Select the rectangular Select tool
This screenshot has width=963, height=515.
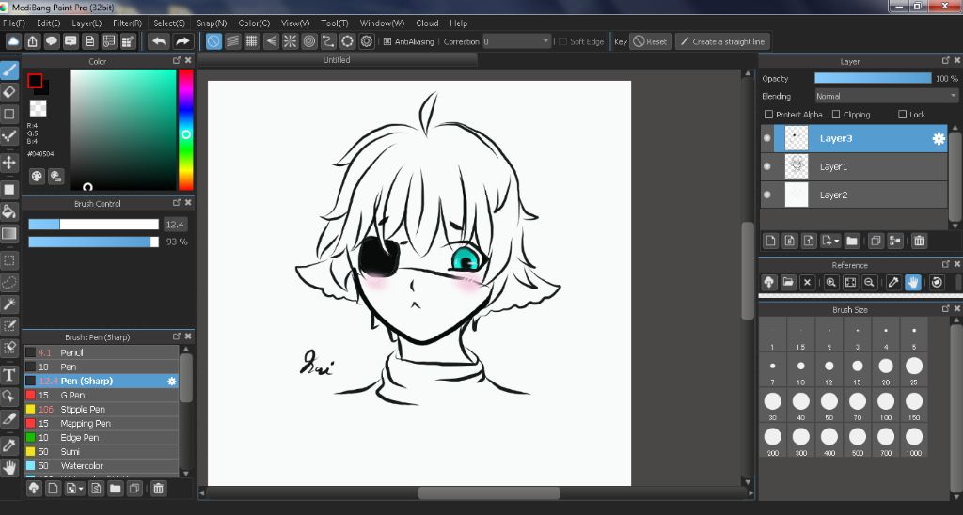click(9, 261)
